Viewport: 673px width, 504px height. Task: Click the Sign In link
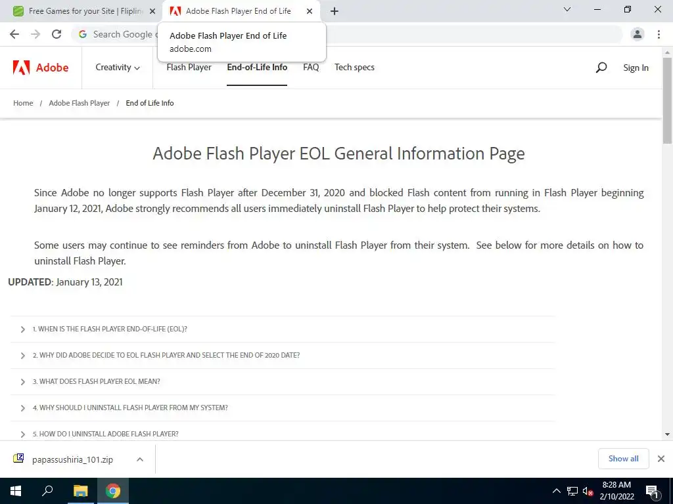[x=636, y=68]
